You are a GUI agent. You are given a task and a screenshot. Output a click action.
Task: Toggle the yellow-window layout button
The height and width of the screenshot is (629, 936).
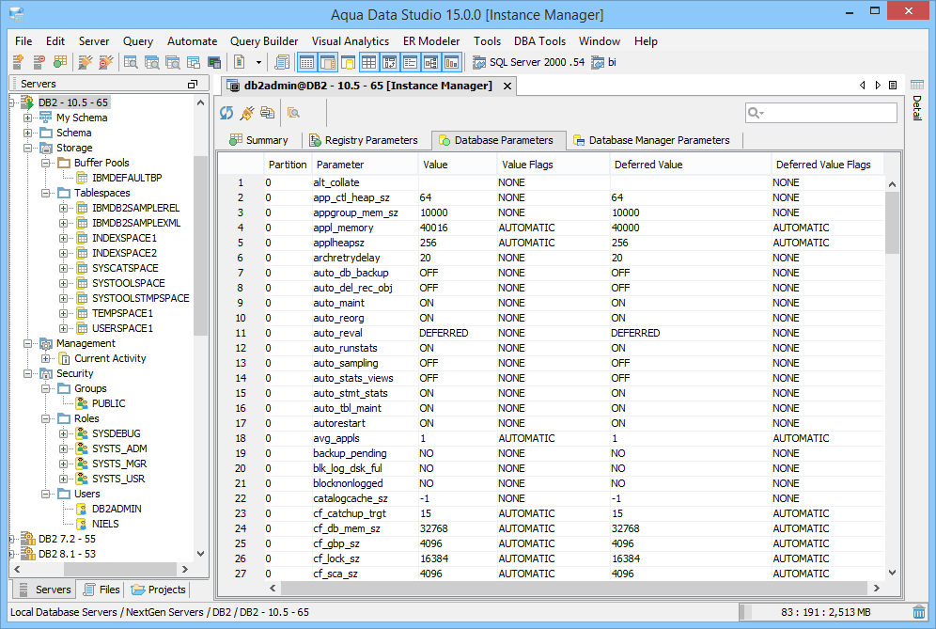348,61
